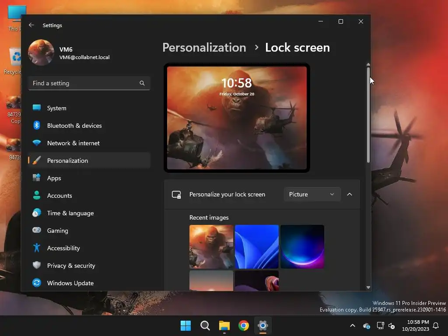Click the Lock screen heading
The height and width of the screenshot is (336, 448).
pyautogui.click(x=297, y=47)
